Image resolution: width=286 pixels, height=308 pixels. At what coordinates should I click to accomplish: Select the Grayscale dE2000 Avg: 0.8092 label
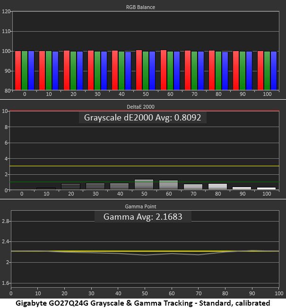[142, 118]
